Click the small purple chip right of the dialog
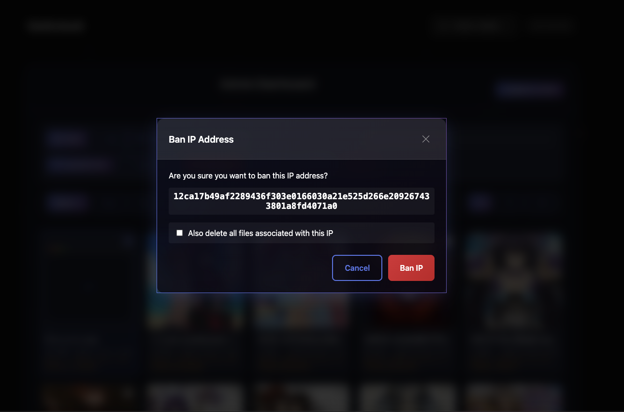 tap(480, 203)
